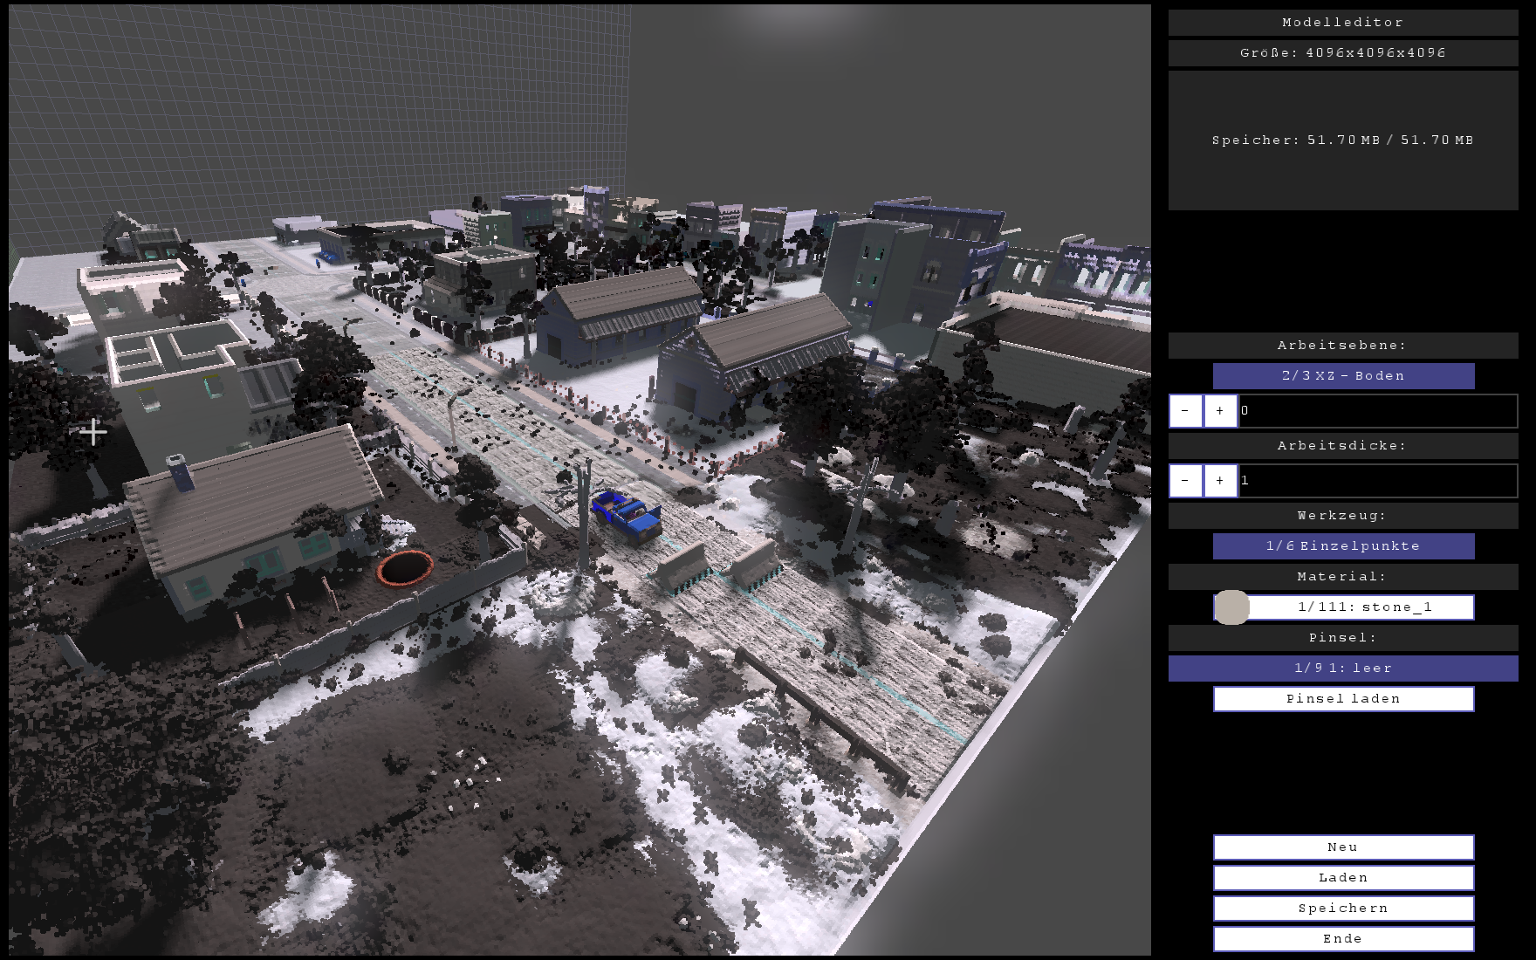Click the blue pickup truck on the road
This screenshot has height=960, width=1536.
(627, 515)
